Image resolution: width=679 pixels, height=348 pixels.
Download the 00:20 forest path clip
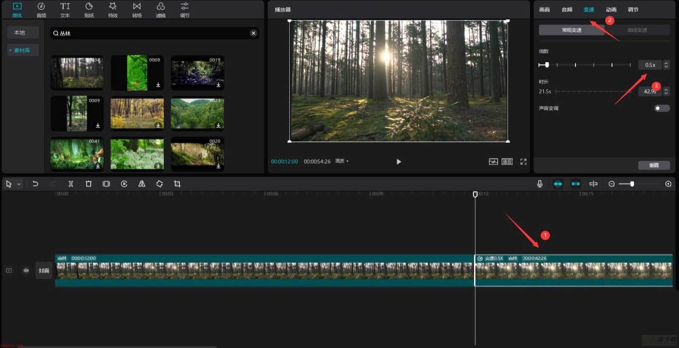point(218,166)
